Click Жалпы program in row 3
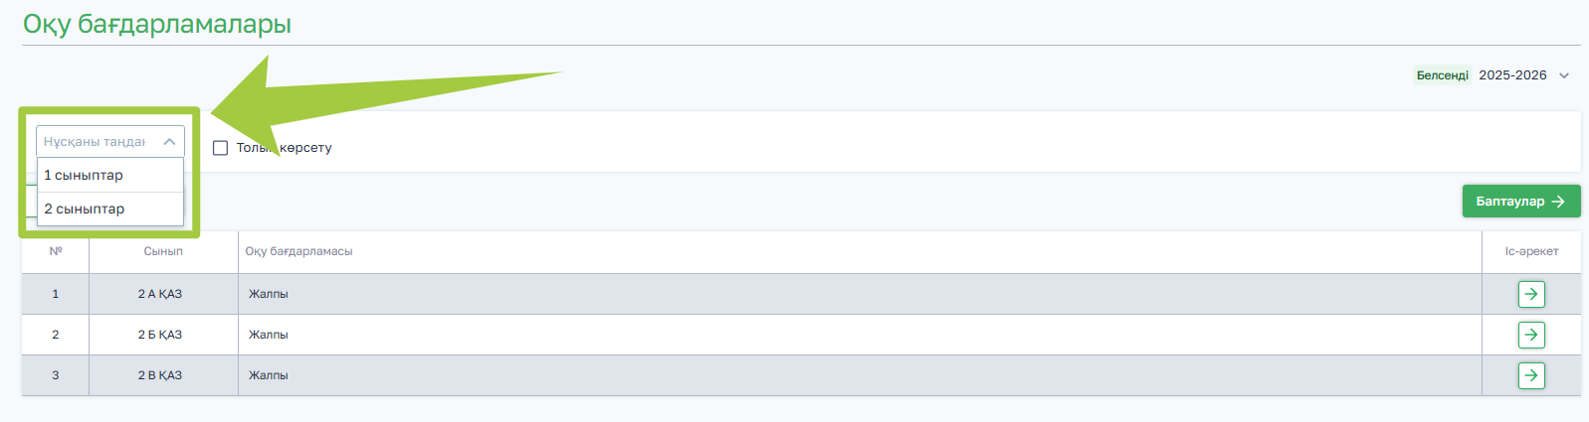Image resolution: width=1589 pixels, height=422 pixels. (269, 375)
